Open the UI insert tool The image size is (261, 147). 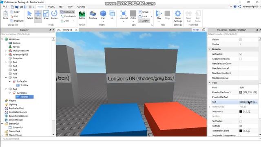[x=112, y=16]
